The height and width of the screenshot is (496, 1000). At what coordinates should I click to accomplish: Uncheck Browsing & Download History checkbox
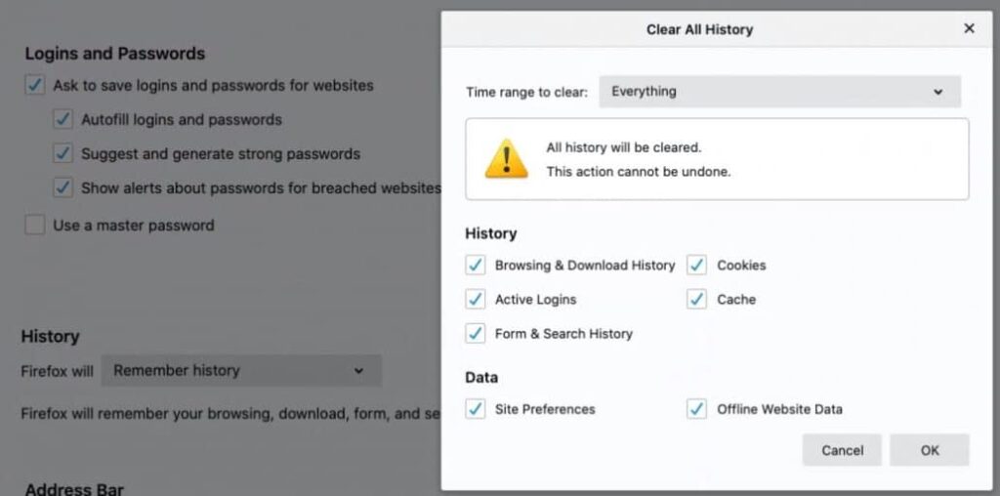click(476, 266)
